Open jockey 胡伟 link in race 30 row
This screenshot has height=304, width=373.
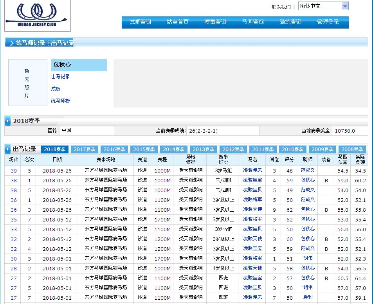click(x=308, y=258)
